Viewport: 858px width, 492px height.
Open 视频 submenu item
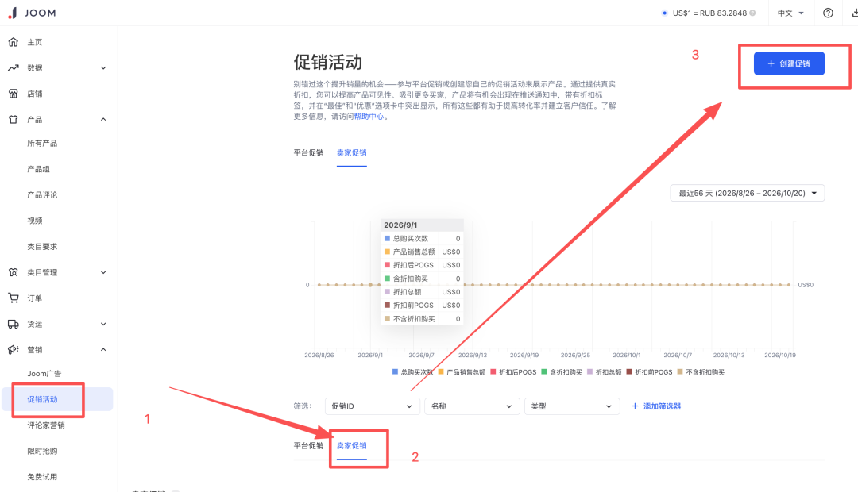pyautogui.click(x=34, y=221)
